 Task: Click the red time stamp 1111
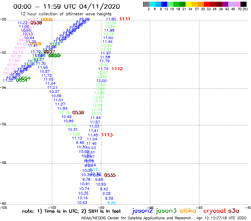125,19
